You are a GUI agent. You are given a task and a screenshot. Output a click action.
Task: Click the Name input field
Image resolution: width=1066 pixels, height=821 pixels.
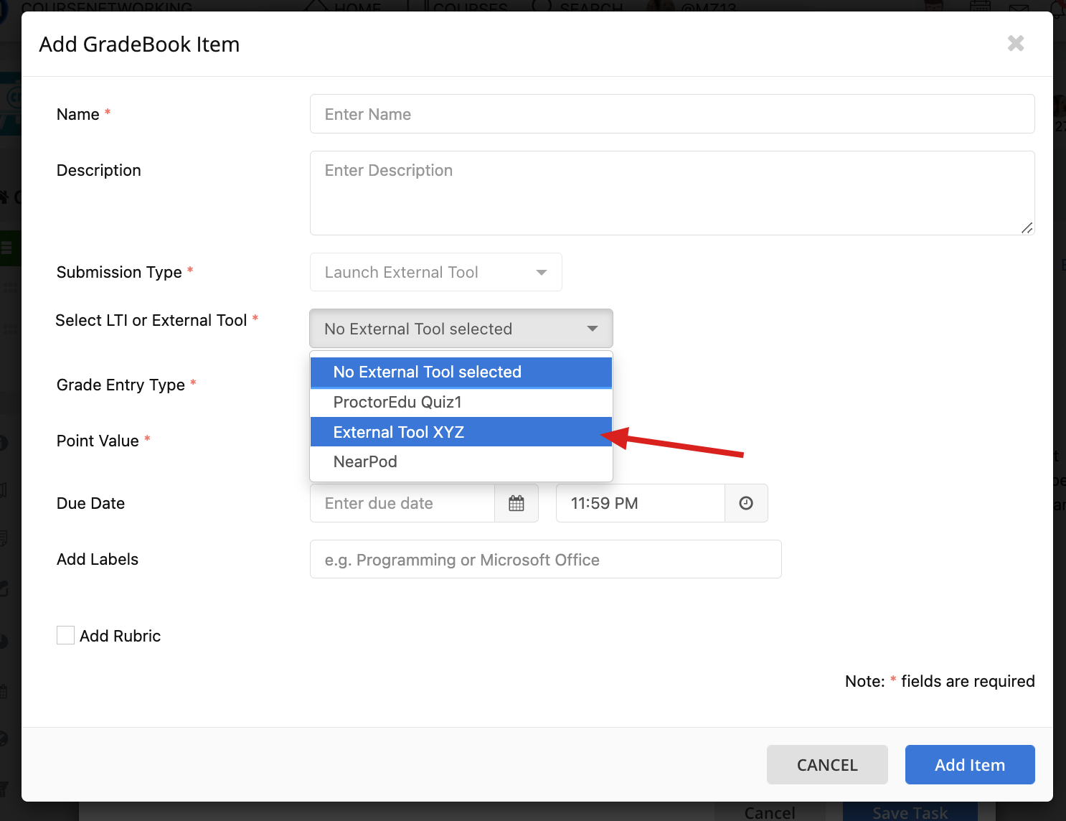pos(672,114)
